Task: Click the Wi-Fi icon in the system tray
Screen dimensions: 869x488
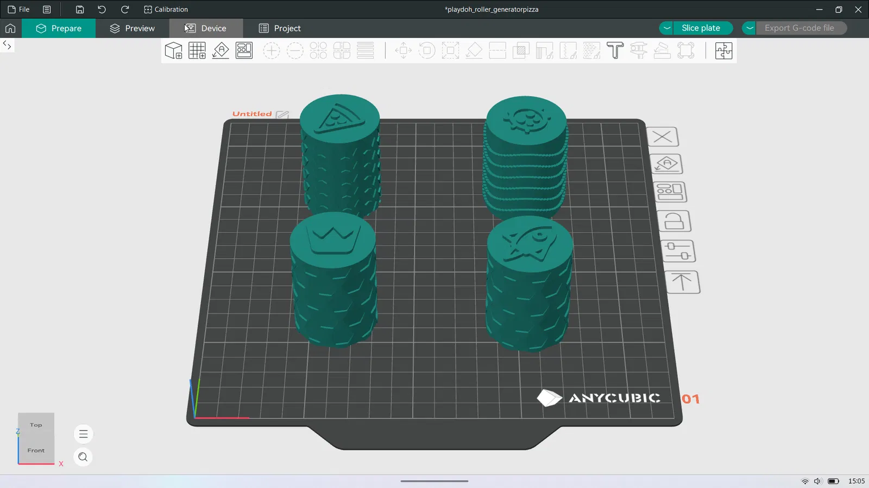Action: pyautogui.click(x=805, y=481)
